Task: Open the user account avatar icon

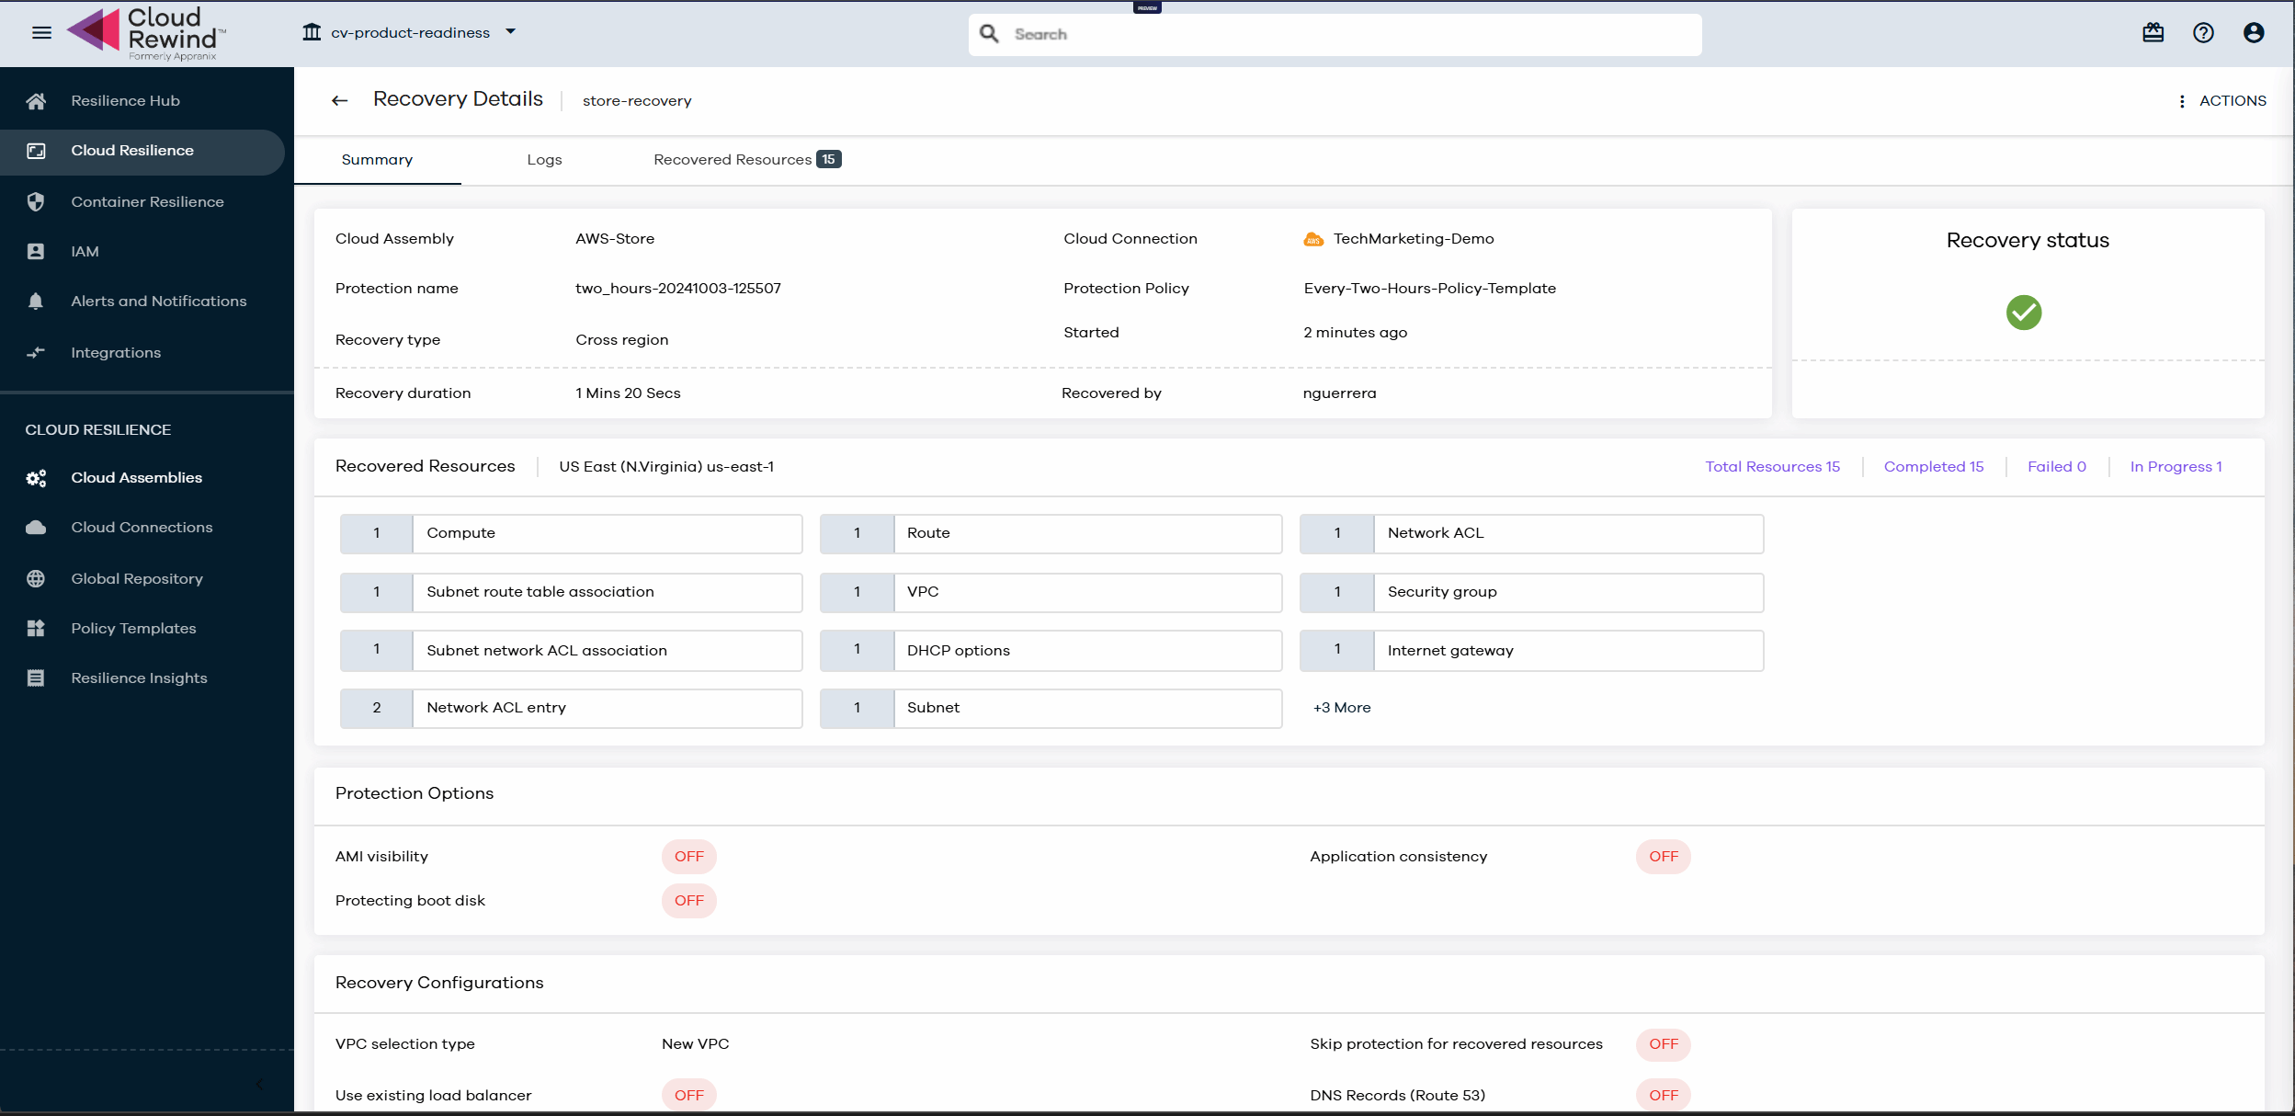Action: click(x=2254, y=33)
